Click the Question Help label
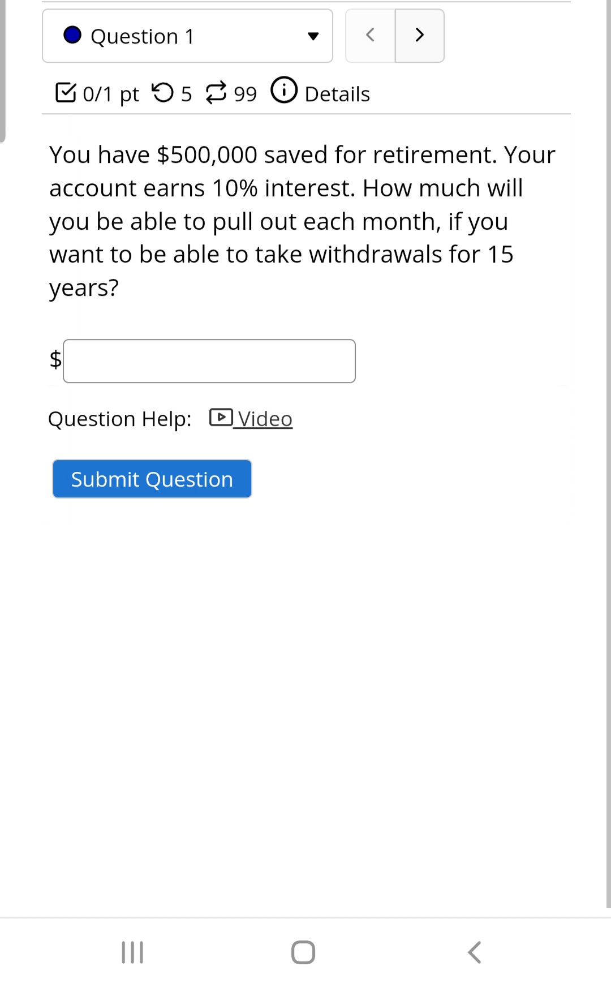The width and height of the screenshot is (611, 988). coord(120,419)
